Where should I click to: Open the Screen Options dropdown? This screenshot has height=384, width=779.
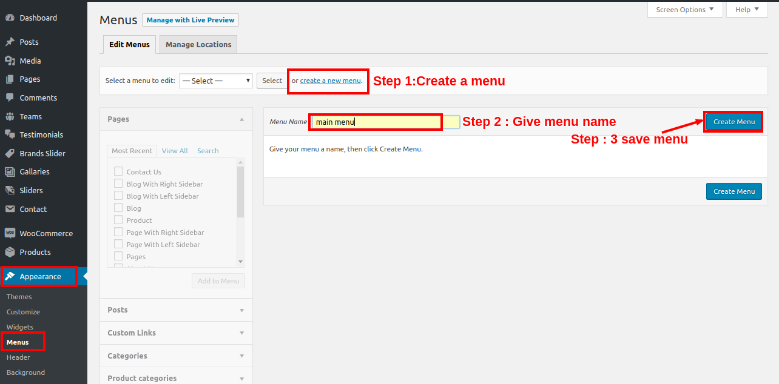[685, 10]
